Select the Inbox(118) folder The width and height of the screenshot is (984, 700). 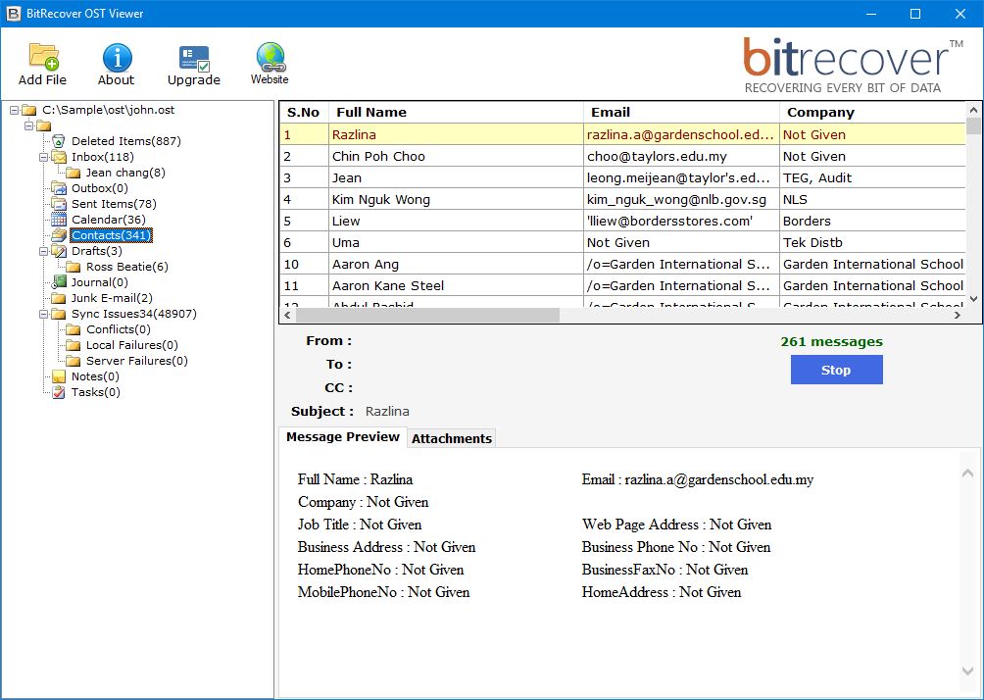click(x=103, y=156)
